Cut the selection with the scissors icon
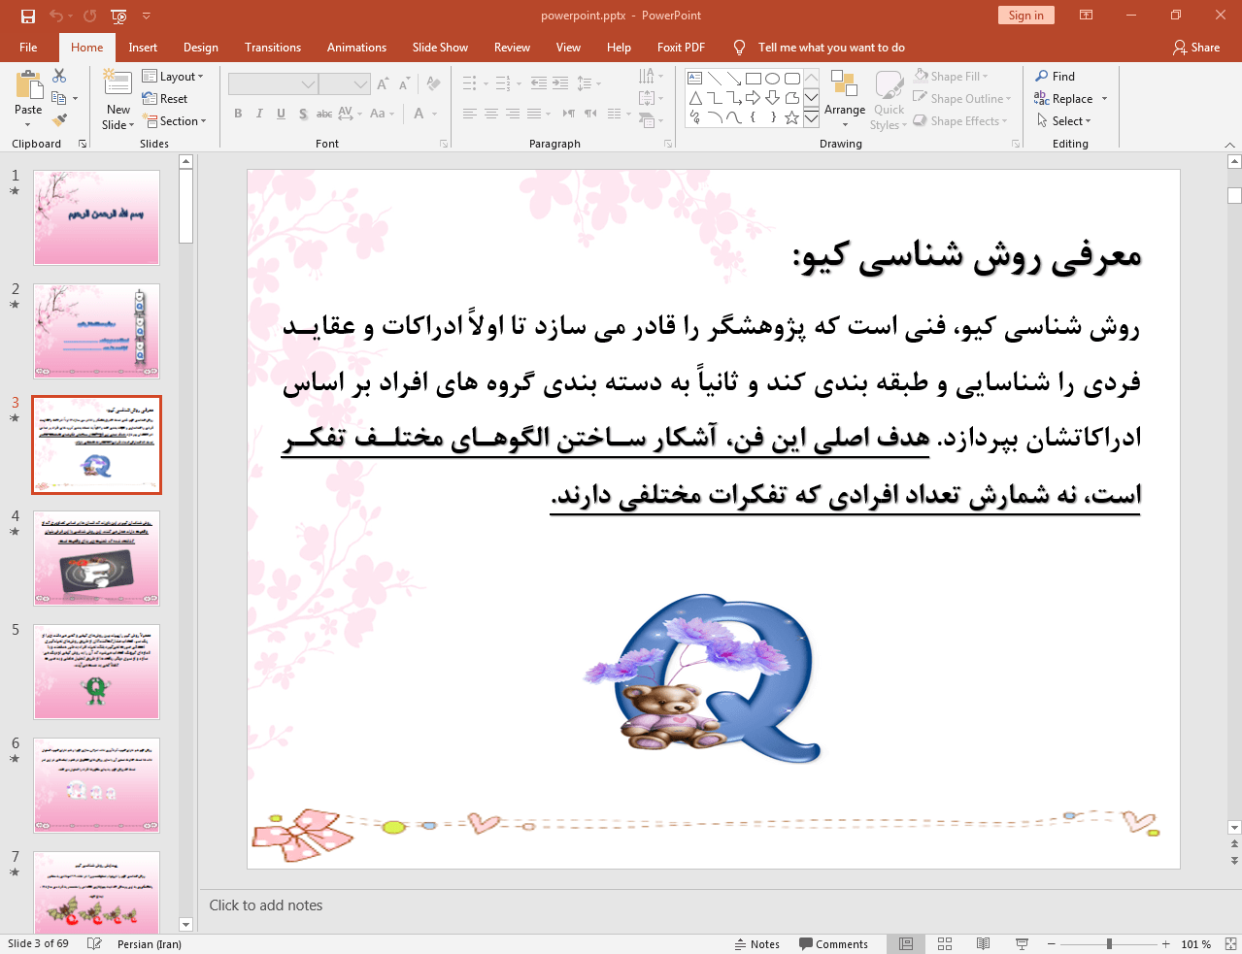Image resolution: width=1242 pixels, height=954 pixels. pos(59,76)
